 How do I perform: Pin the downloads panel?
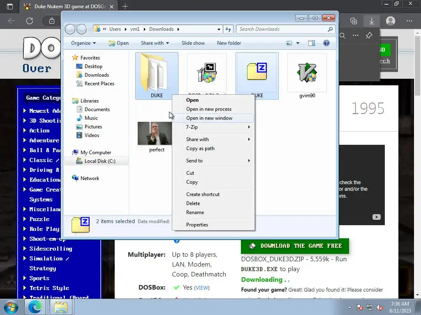pos(369,35)
